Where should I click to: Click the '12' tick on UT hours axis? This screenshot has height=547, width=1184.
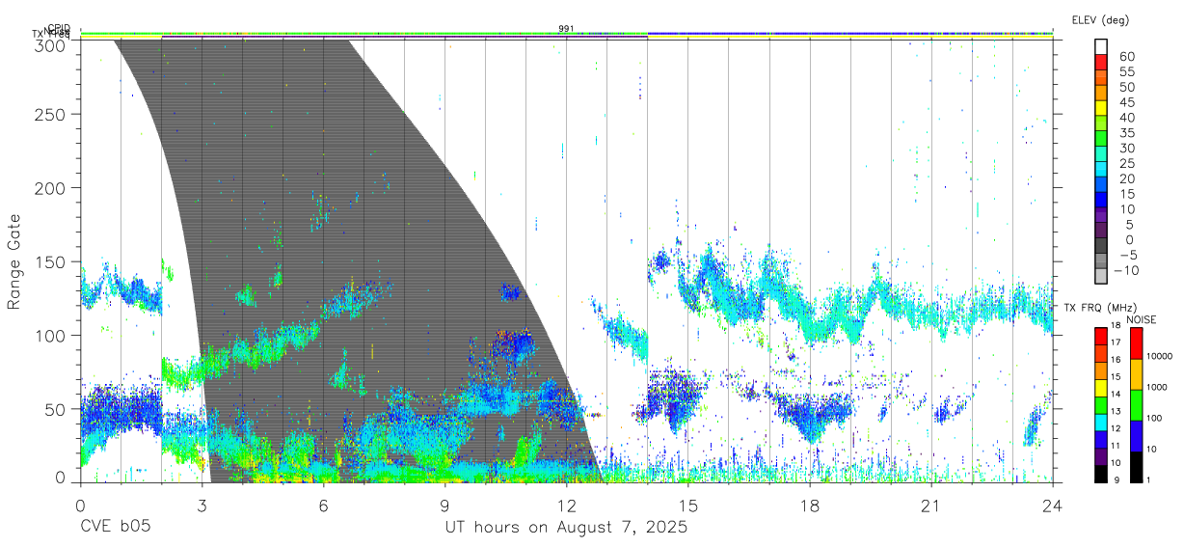pyautogui.click(x=566, y=505)
